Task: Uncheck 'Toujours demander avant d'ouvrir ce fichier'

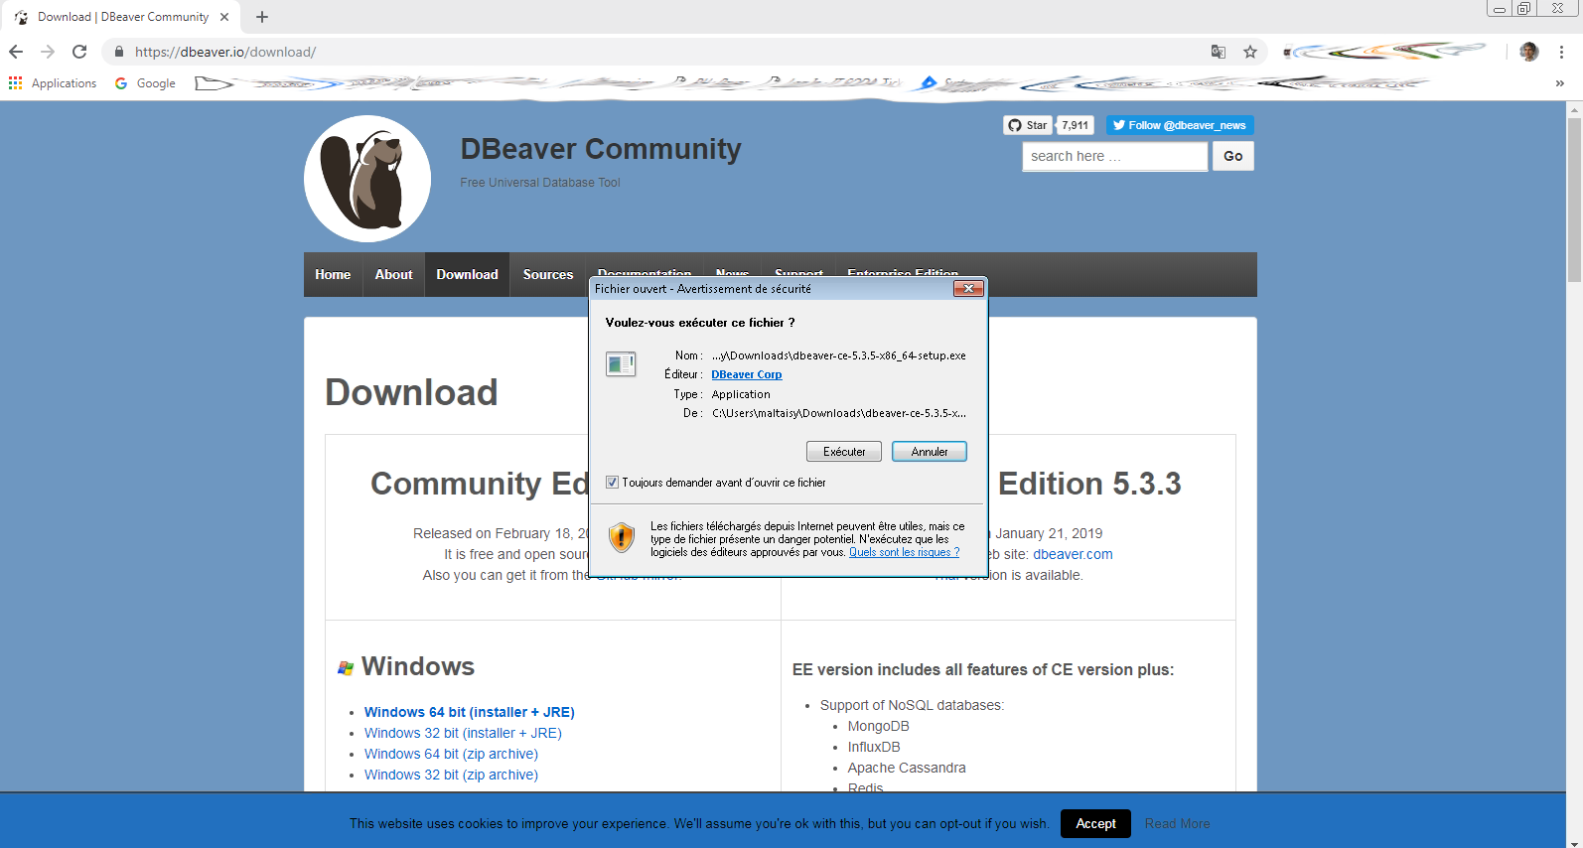Action: coord(613,483)
